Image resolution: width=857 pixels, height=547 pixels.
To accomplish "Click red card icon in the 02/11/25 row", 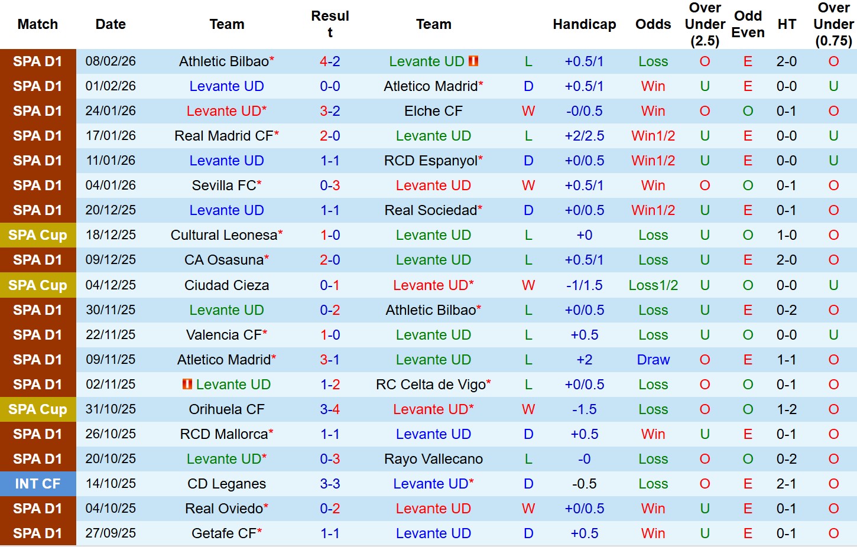I will point(187,384).
